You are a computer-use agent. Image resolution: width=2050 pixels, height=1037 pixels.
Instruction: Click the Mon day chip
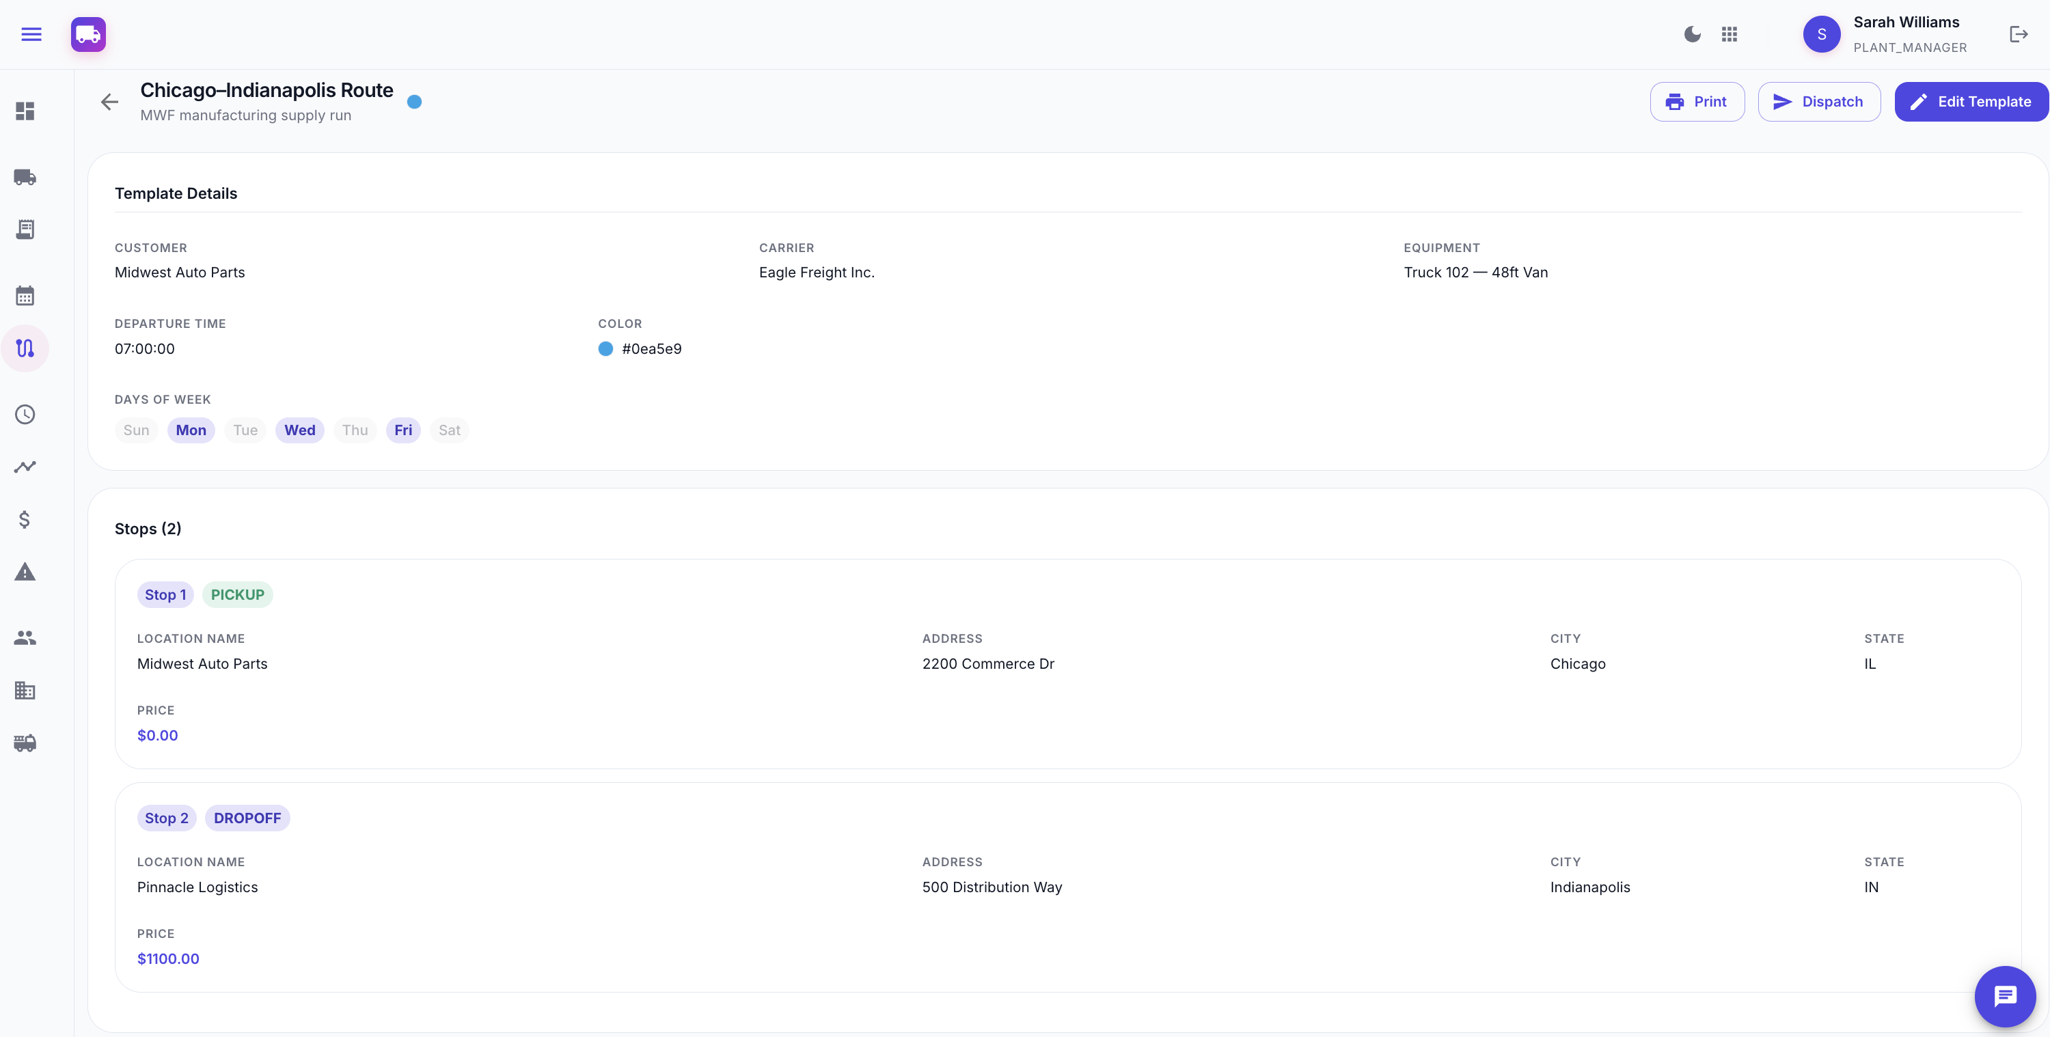click(191, 430)
